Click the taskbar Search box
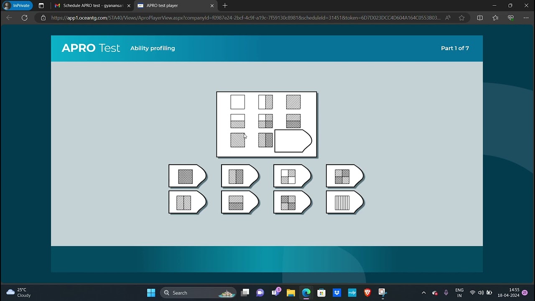This screenshot has height=301, width=535. point(199,293)
